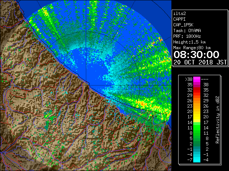229x171 pixels.
Task: Pick the bright green band near 11–14 dBZ
Action: (x=197, y=128)
